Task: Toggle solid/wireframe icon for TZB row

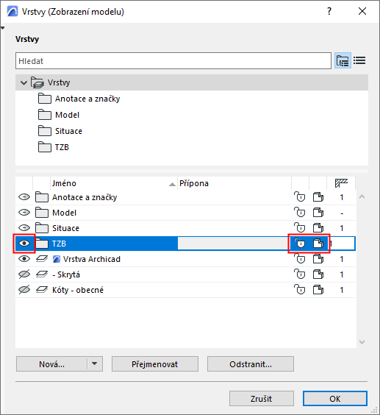Action: [x=318, y=244]
